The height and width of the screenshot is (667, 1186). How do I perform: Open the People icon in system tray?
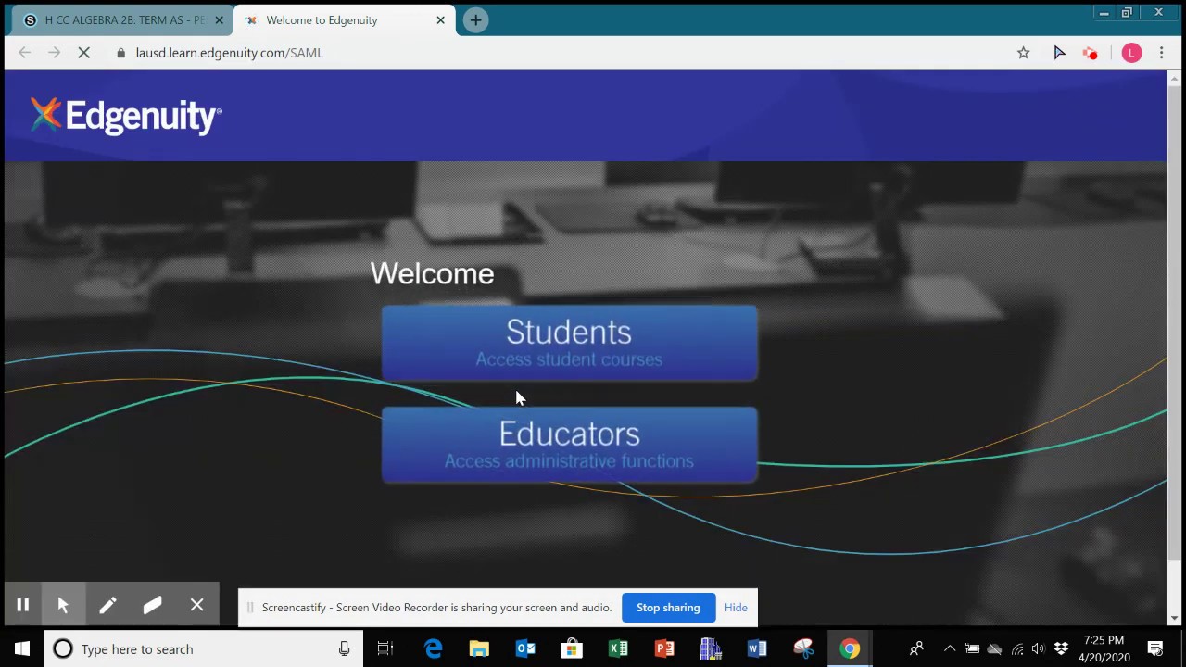tap(916, 648)
